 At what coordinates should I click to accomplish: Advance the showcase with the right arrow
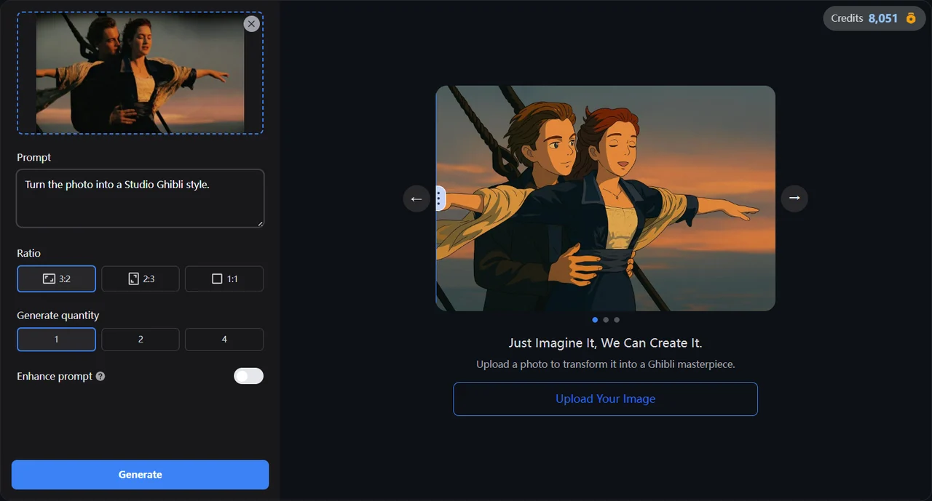[794, 198]
